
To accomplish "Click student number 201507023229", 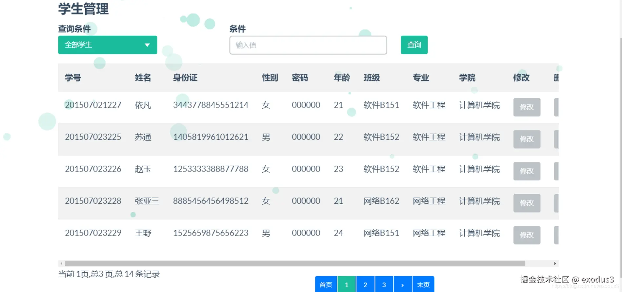I will point(93,233).
